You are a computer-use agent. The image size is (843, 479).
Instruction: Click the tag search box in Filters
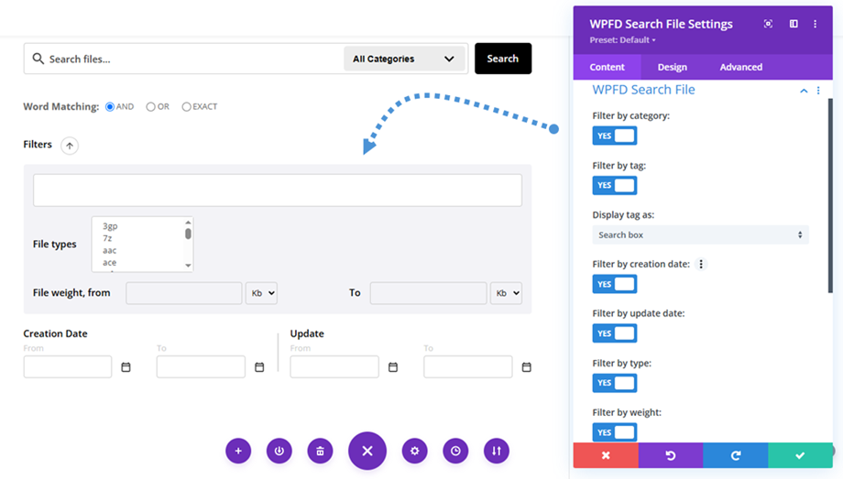pos(278,190)
